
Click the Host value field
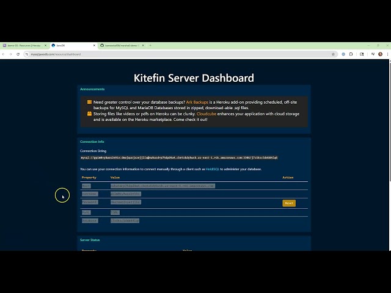162,186
